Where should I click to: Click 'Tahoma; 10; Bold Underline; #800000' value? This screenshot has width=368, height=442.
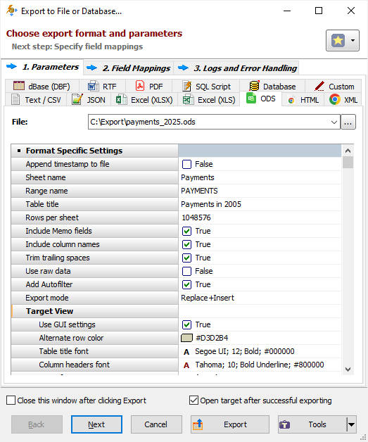click(x=260, y=365)
